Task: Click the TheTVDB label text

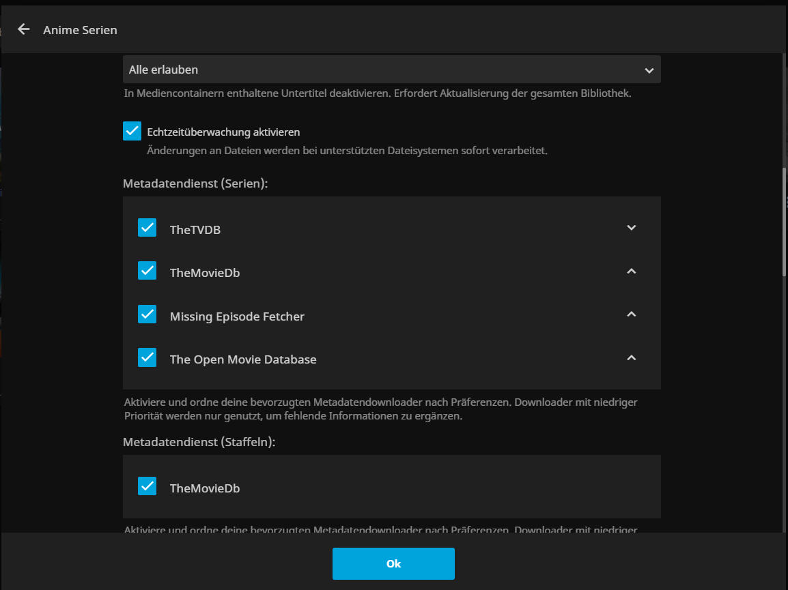Action: click(x=195, y=230)
